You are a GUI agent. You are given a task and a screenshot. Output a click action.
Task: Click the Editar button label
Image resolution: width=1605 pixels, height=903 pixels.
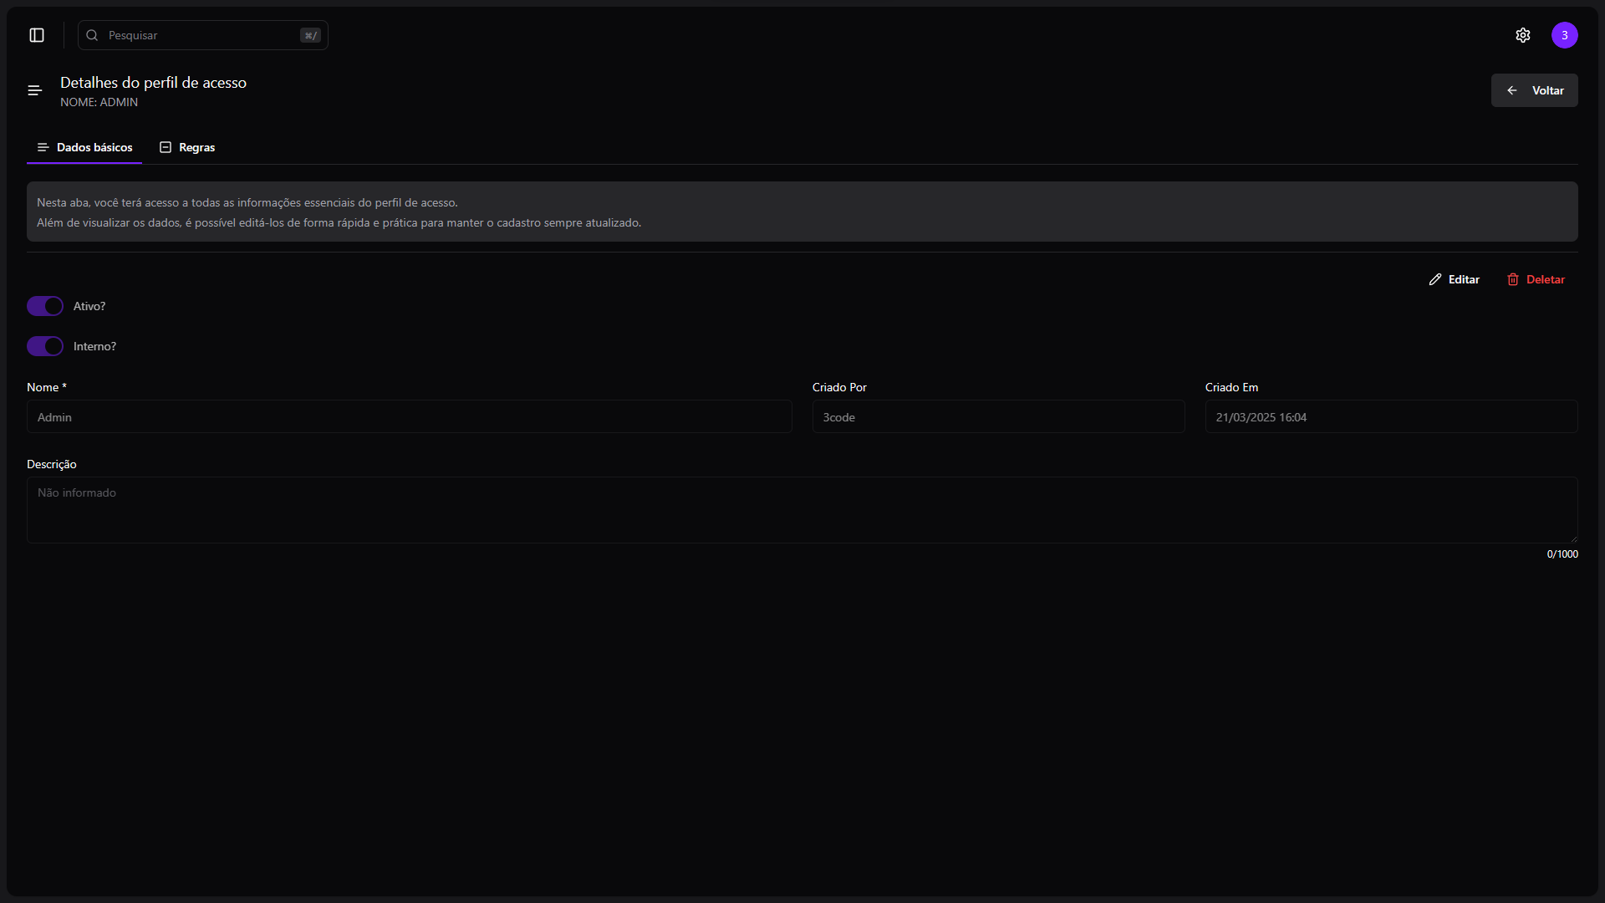(1464, 279)
